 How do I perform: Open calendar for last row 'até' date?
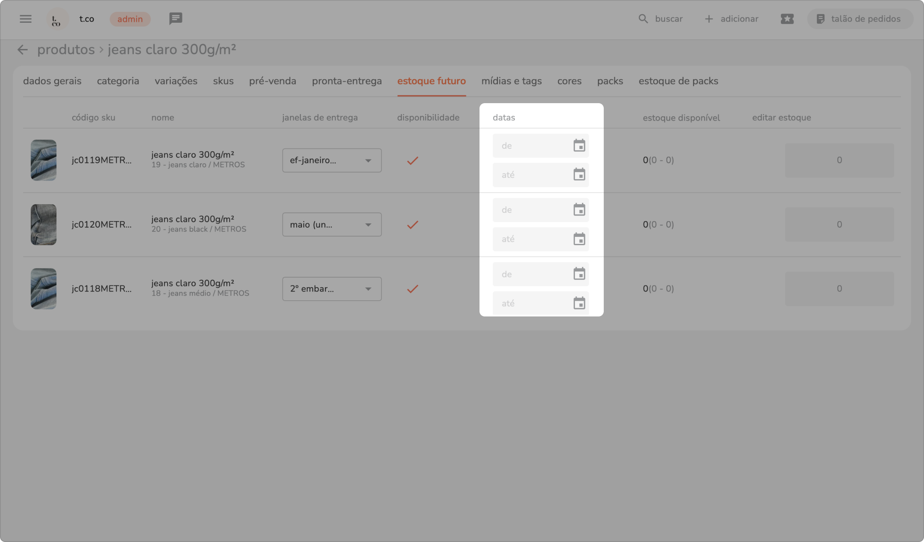[579, 303]
